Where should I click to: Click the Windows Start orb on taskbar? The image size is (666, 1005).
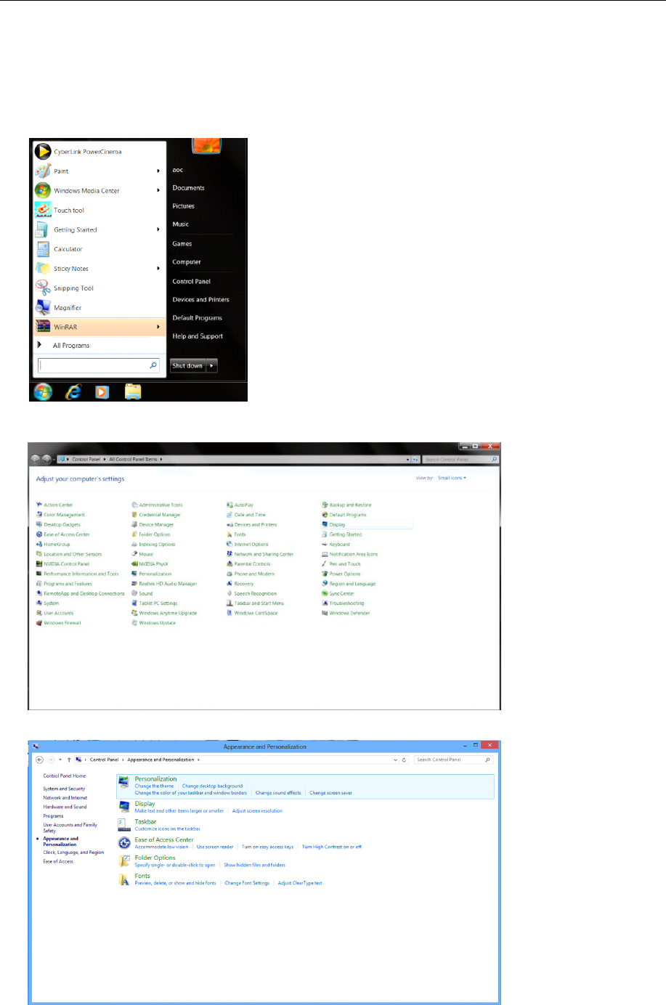(43, 392)
